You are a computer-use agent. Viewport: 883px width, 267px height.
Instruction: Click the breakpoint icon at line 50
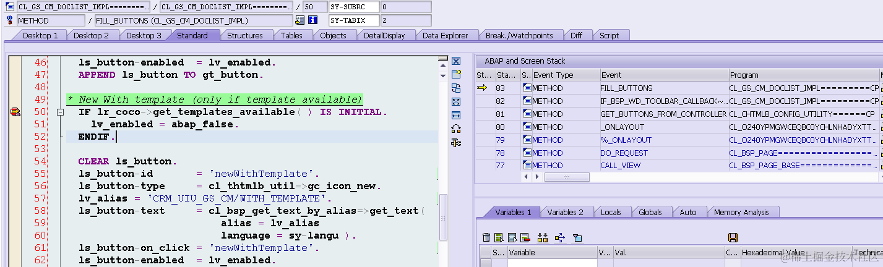(x=14, y=112)
